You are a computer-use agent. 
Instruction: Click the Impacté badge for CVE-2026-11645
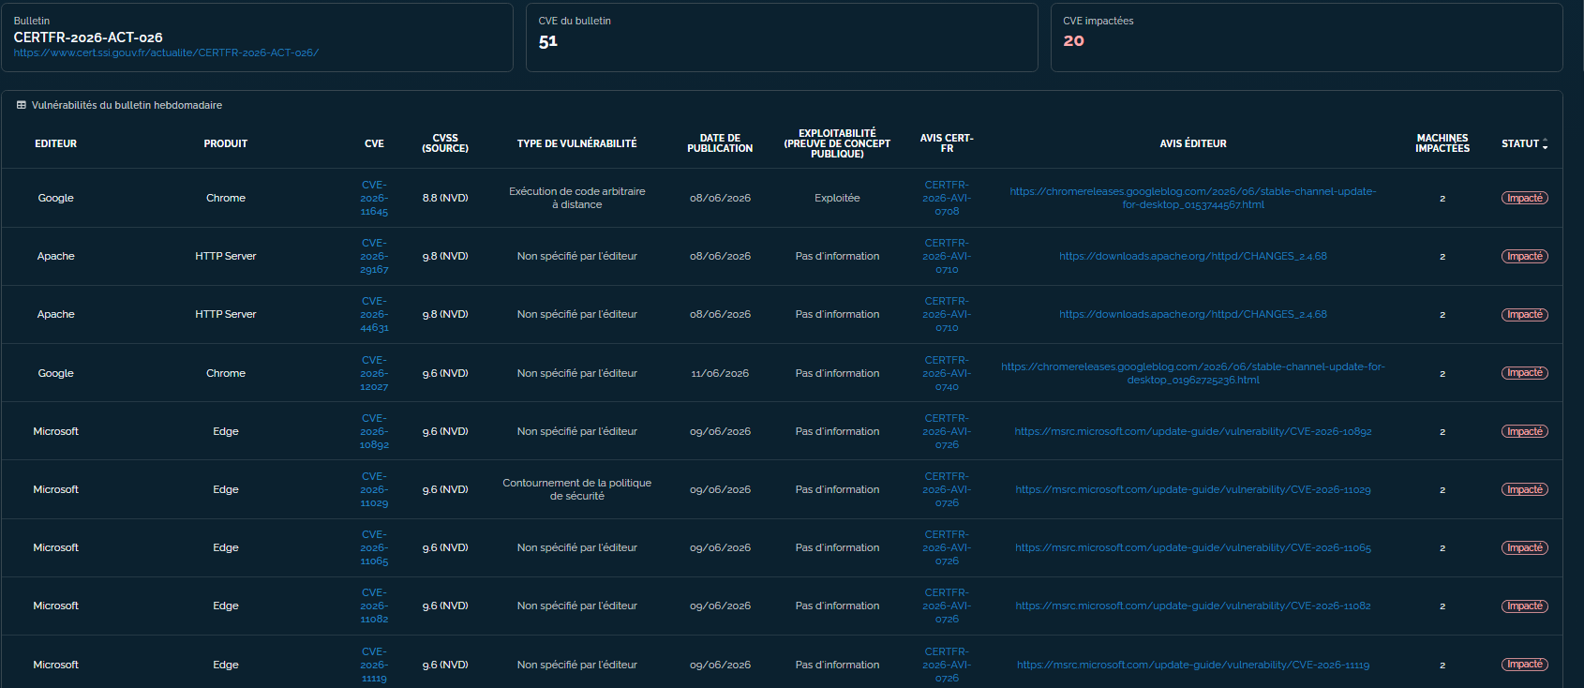1525,198
